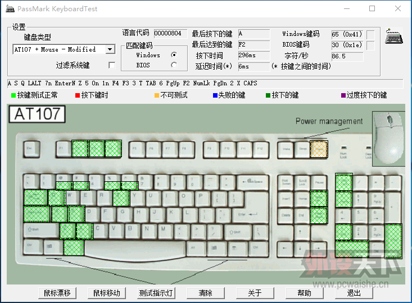Click the left Shift key on keyboard image
This screenshot has width=412, height=303.
[41, 230]
